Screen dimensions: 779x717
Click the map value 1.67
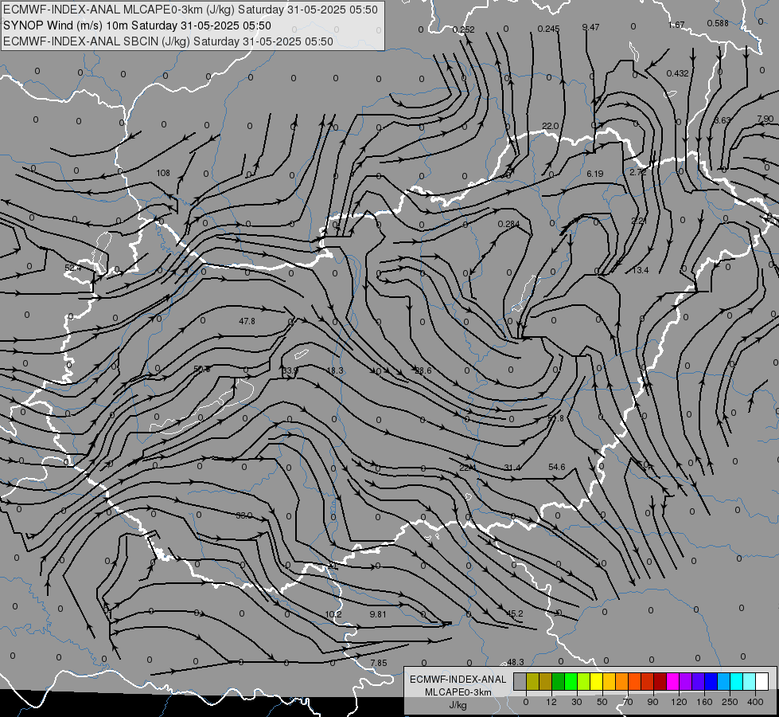point(676,25)
